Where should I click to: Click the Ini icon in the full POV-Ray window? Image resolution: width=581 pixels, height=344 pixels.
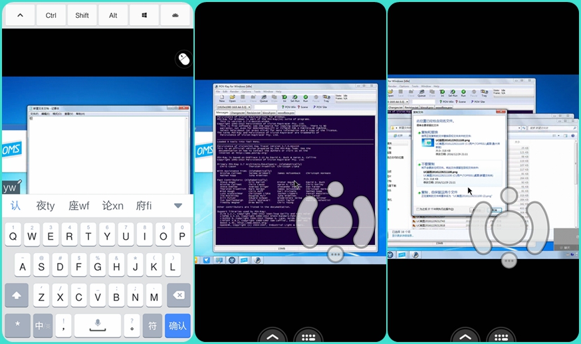(x=285, y=98)
